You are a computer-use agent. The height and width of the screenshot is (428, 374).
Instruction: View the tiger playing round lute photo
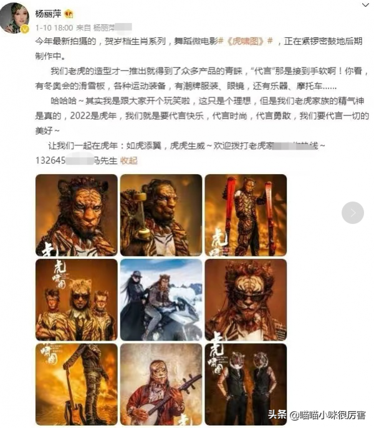point(161,384)
